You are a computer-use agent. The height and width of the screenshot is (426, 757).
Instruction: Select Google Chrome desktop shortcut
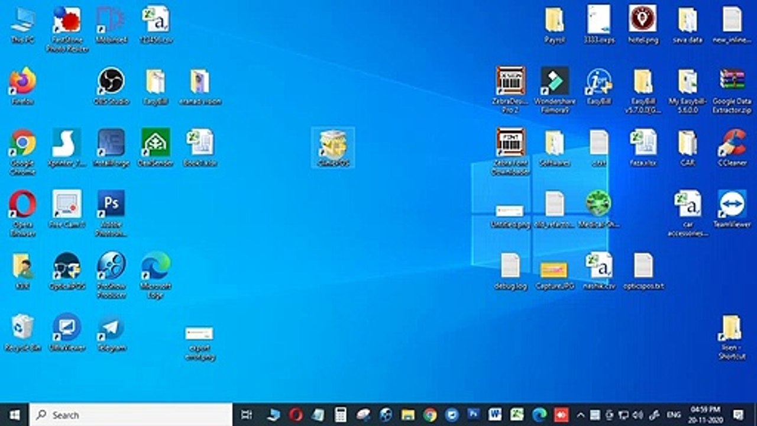[22, 152]
